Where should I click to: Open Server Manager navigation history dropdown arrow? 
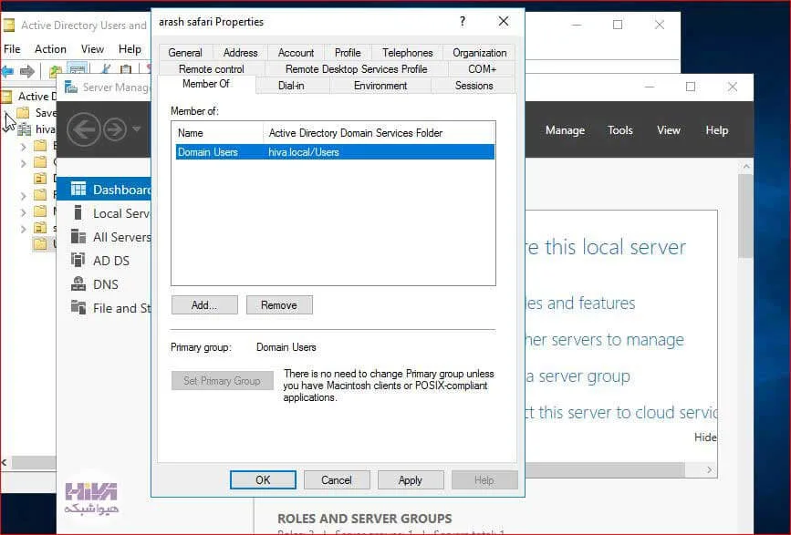(137, 129)
